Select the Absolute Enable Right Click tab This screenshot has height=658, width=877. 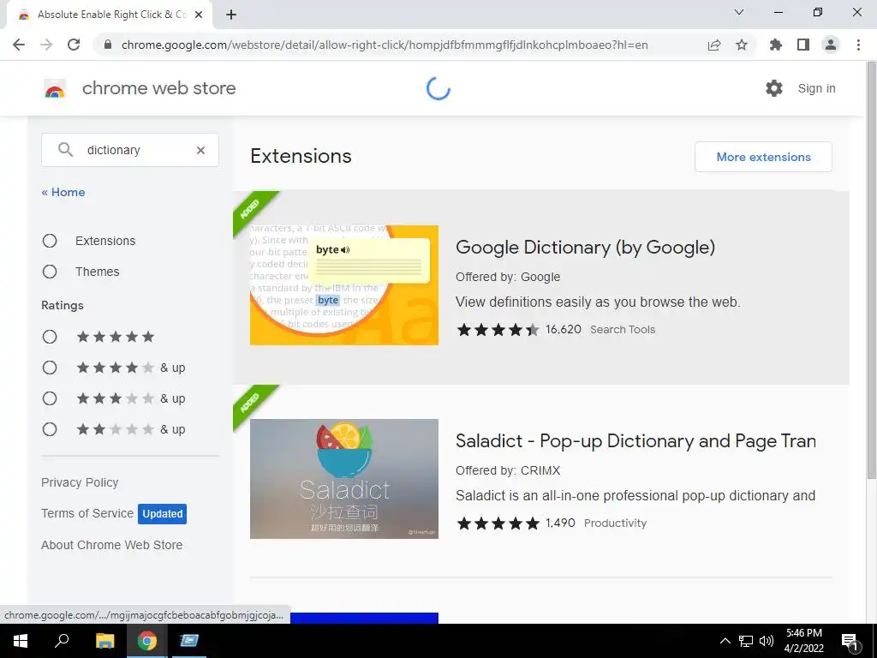coord(109,15)
